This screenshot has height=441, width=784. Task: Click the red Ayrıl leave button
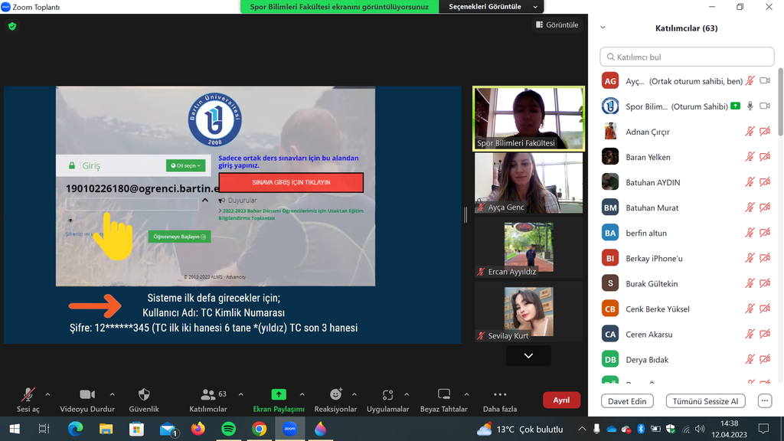(x=561, y=400)
